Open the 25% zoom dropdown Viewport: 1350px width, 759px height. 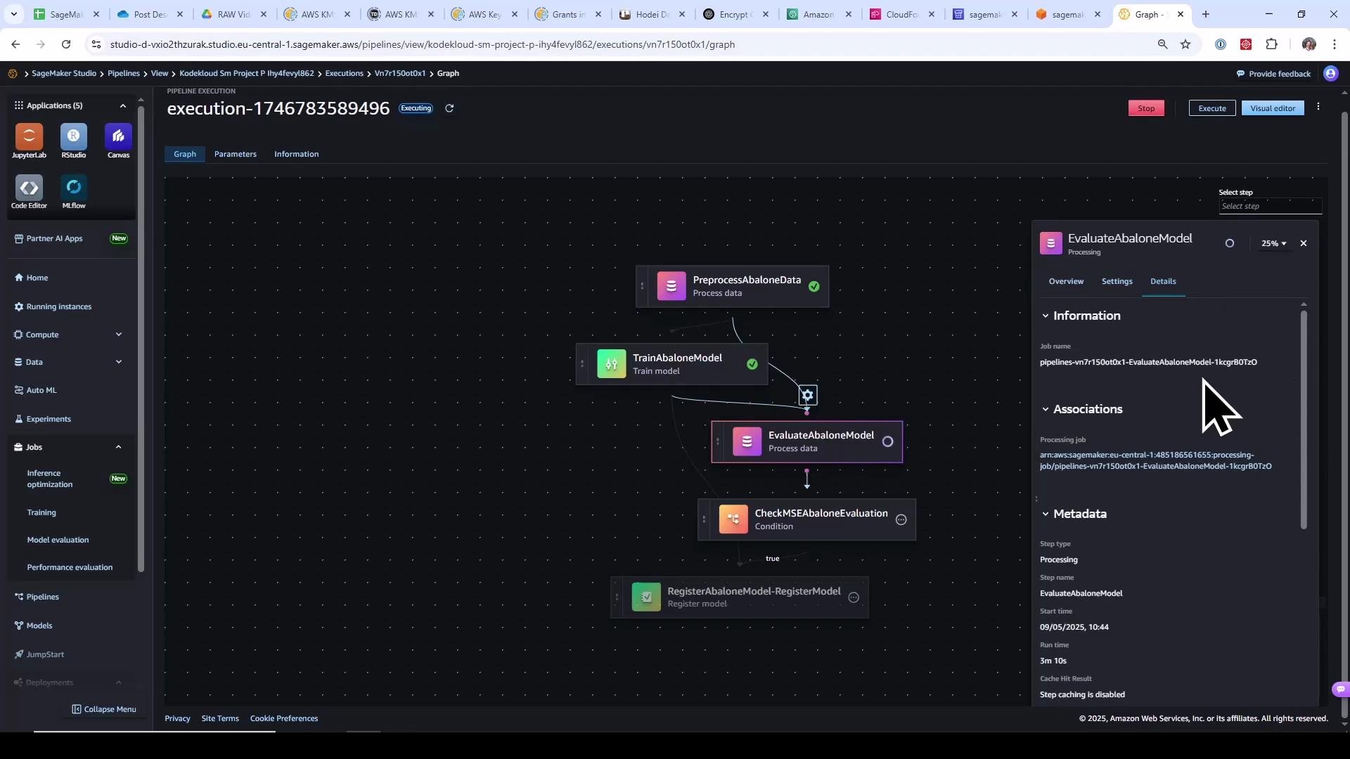click(1273, 243)
